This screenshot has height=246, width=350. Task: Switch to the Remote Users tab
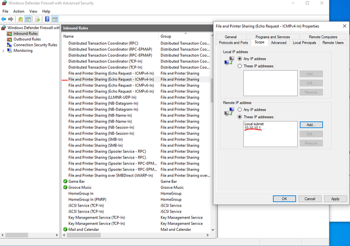(x=333, y=43)
